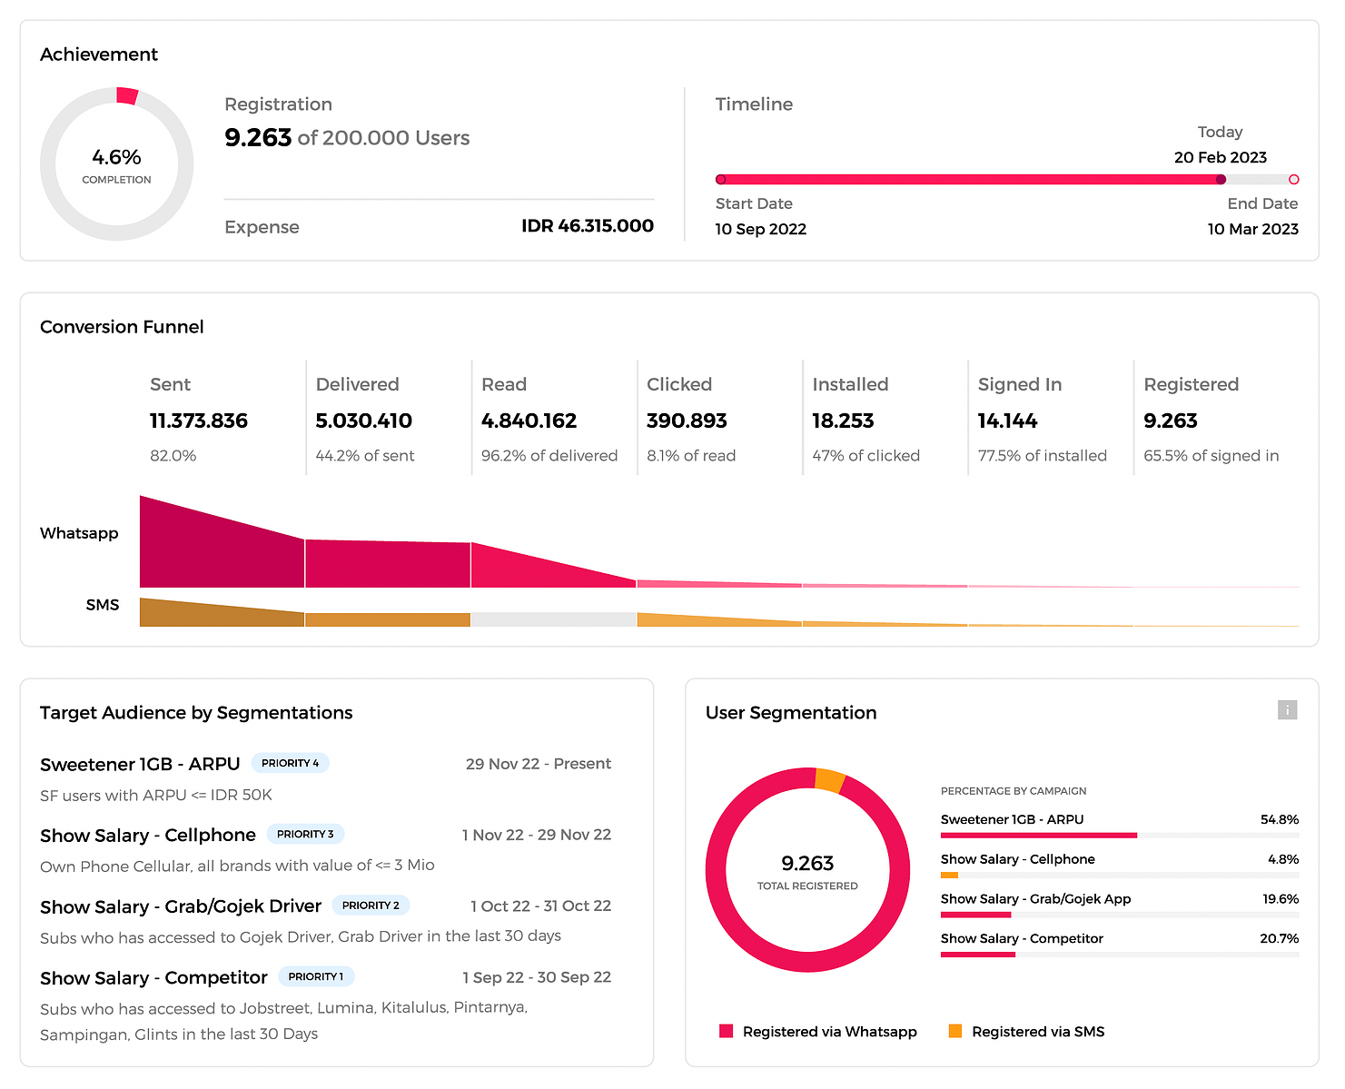Click the Today marker on the timeline
Image resolution: width=1345 pixels, height=1089 pixels.
1221,180
